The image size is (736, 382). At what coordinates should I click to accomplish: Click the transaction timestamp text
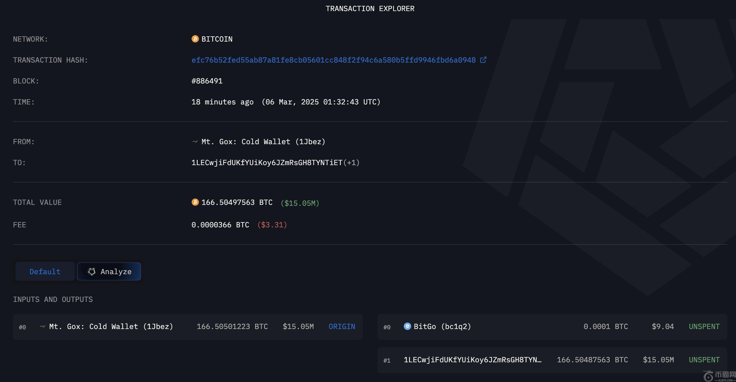tap(286, 102)
